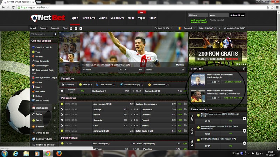Open the stats icon for the Portugal match
Screen dimensions: 280x157
coord(185,109)
